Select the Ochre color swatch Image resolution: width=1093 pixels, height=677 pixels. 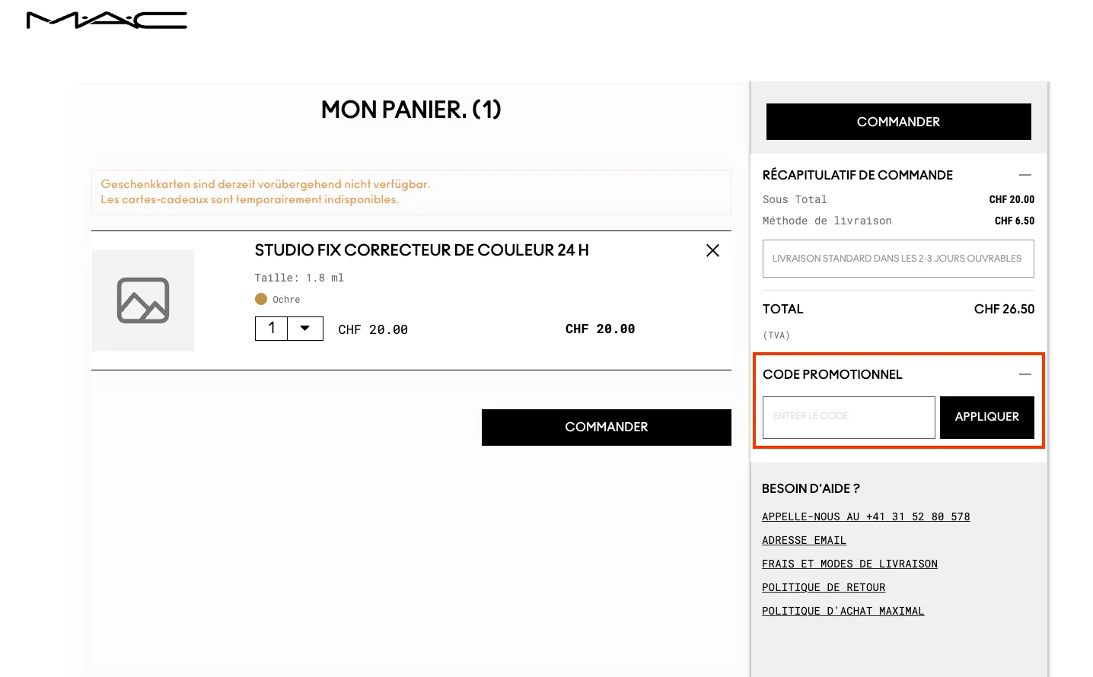tap(261, 299)
